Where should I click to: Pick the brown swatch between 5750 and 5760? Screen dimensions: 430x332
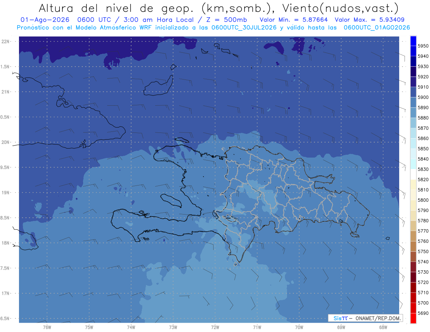[x=413, y=246]
